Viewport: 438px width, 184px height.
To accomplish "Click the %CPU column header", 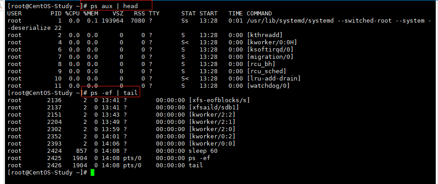I will click(x=73, y=14).
